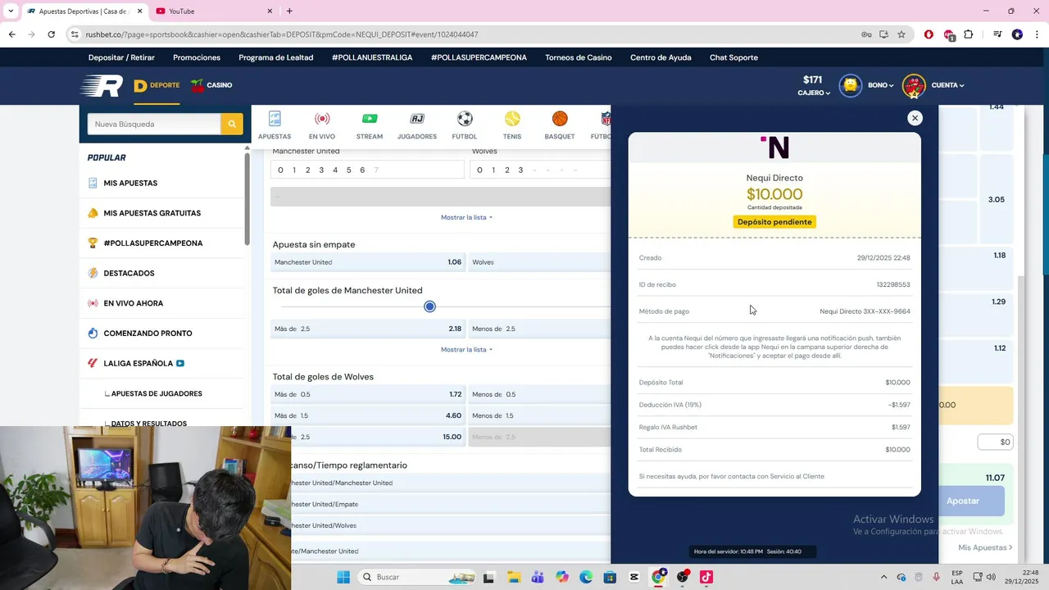Open the Chrome three-dot menu

[1036, 34]
